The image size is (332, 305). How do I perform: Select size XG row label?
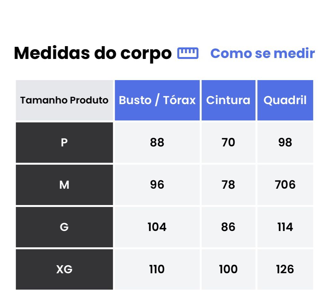[64, 269]
